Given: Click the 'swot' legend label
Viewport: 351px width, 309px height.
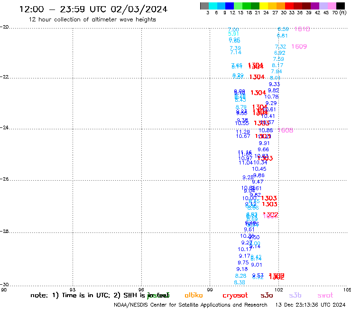Looking at the screenshot, I should point(325,296).
